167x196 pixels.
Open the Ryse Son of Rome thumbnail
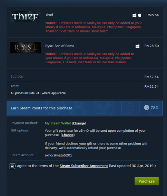pos(25,47)
